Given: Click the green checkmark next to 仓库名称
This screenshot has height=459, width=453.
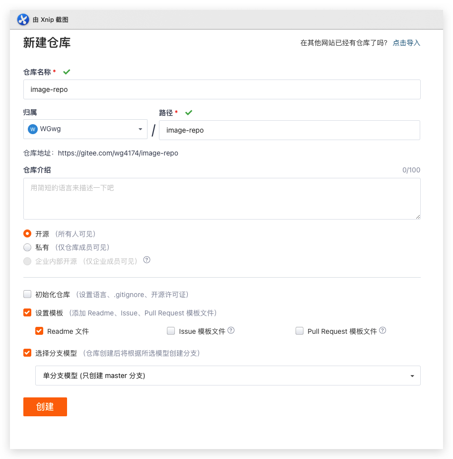Looking at the screenshot, I should 67,71.
